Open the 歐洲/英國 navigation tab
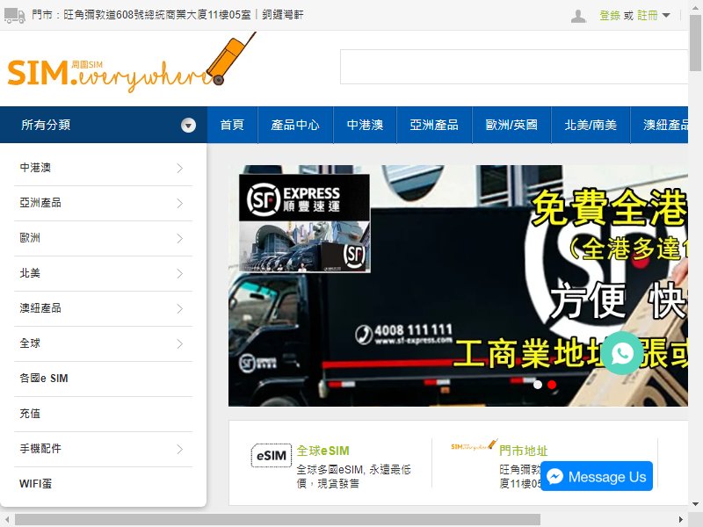The image size is (703, 527). pyautogui.click(x=511, y=125)
